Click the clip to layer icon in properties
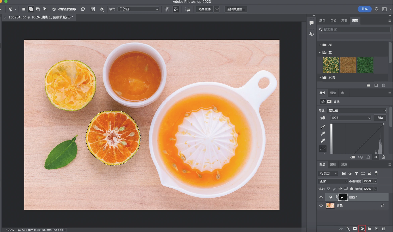393x232 pixels. point(352,157)
